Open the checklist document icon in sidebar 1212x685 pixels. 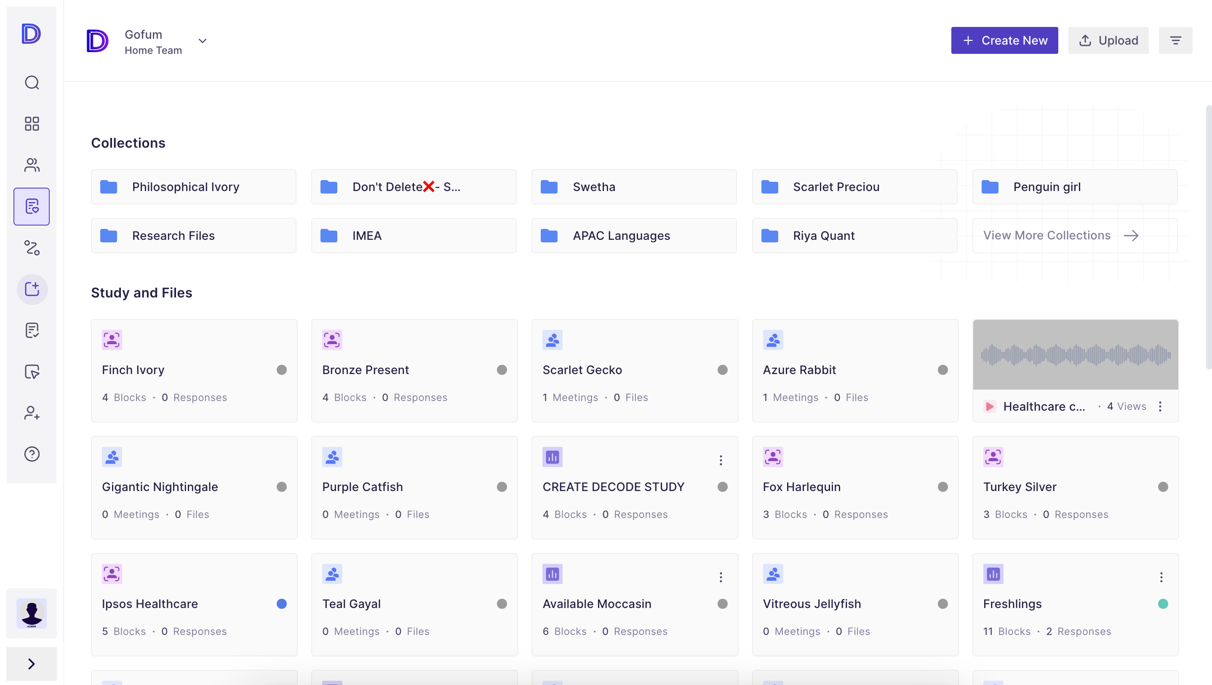pyautogui.click(x=32, y=330)
